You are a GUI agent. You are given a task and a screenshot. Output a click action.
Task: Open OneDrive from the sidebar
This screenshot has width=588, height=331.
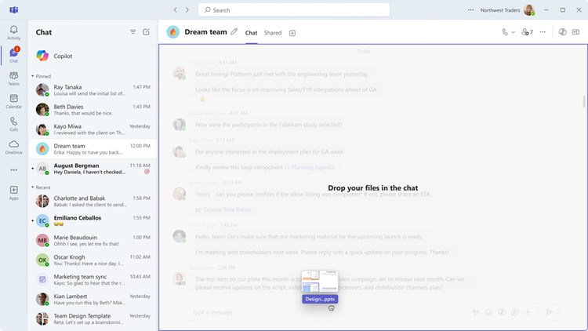[x=13, y=147]
